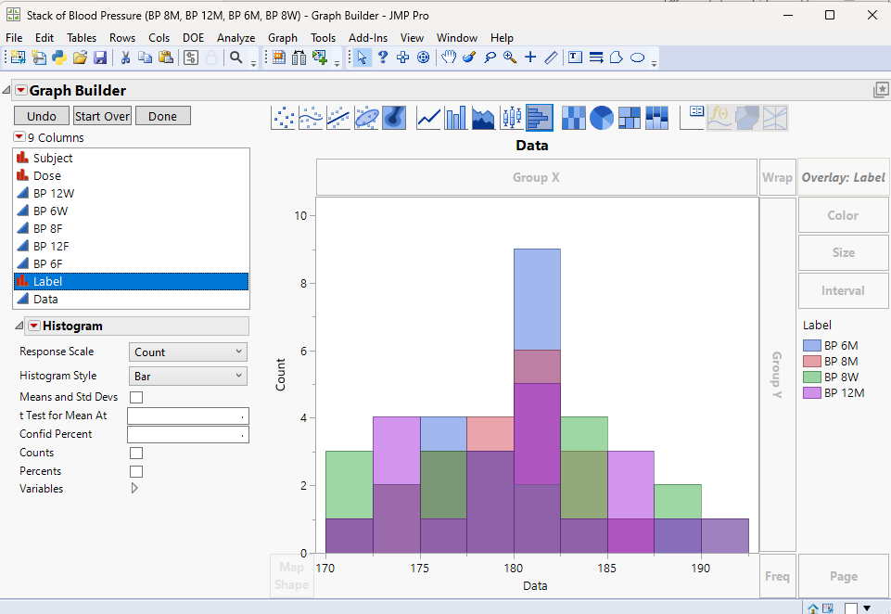Open the Add-Ins menu
This screenshot has width=891, height=614.
(368, 37)
